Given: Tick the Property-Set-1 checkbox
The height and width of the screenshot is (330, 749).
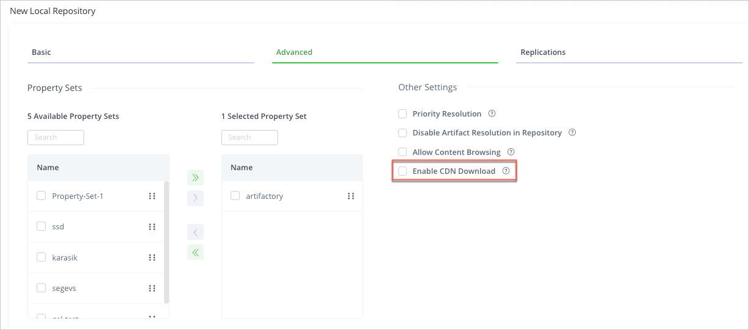Looking at the screenshot, I should pos(41,196).
